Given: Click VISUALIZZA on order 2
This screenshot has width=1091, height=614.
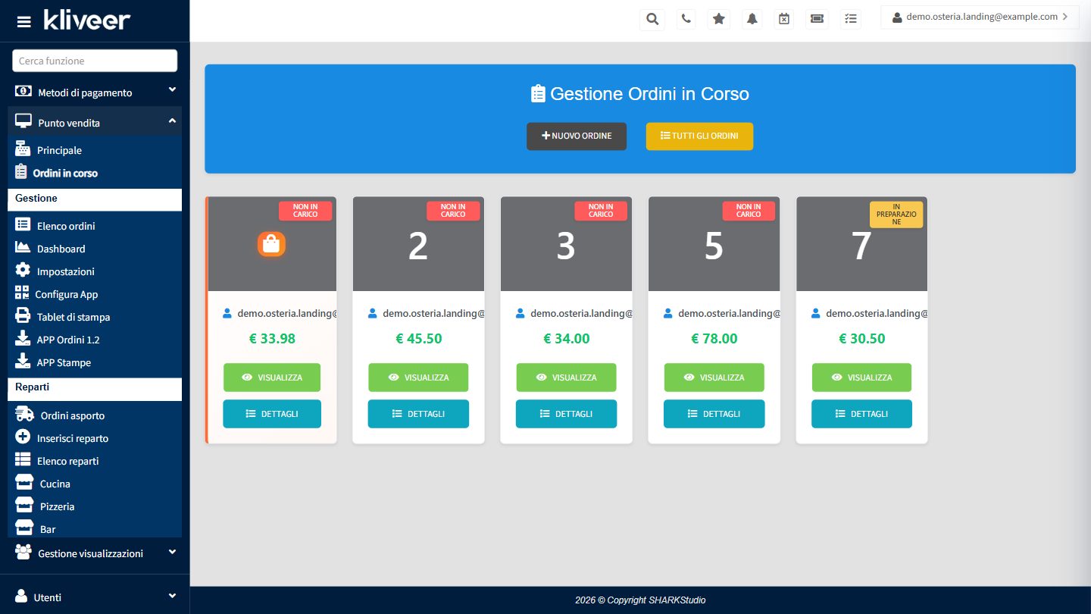Looking at the screenshot, I should 418,377.
